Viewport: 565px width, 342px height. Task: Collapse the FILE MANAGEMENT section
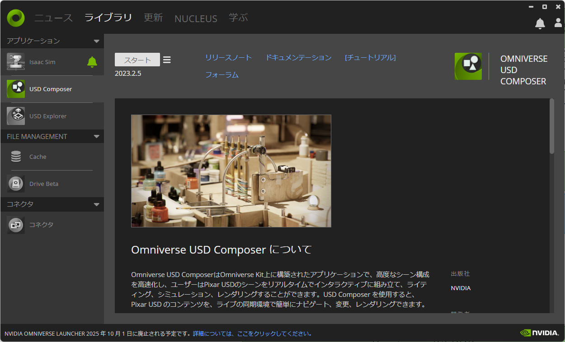pyautogui.click(x=96, y=136)
